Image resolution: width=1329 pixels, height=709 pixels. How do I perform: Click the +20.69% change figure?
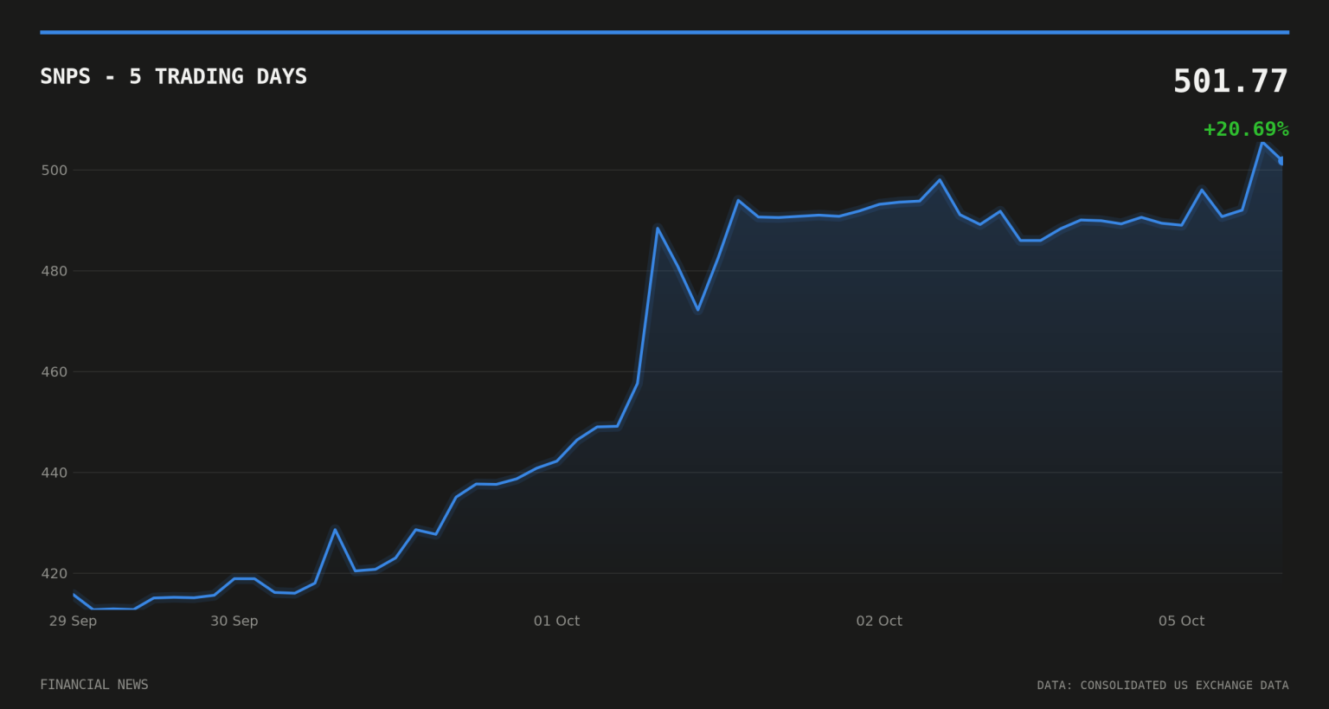[1246, 129]
